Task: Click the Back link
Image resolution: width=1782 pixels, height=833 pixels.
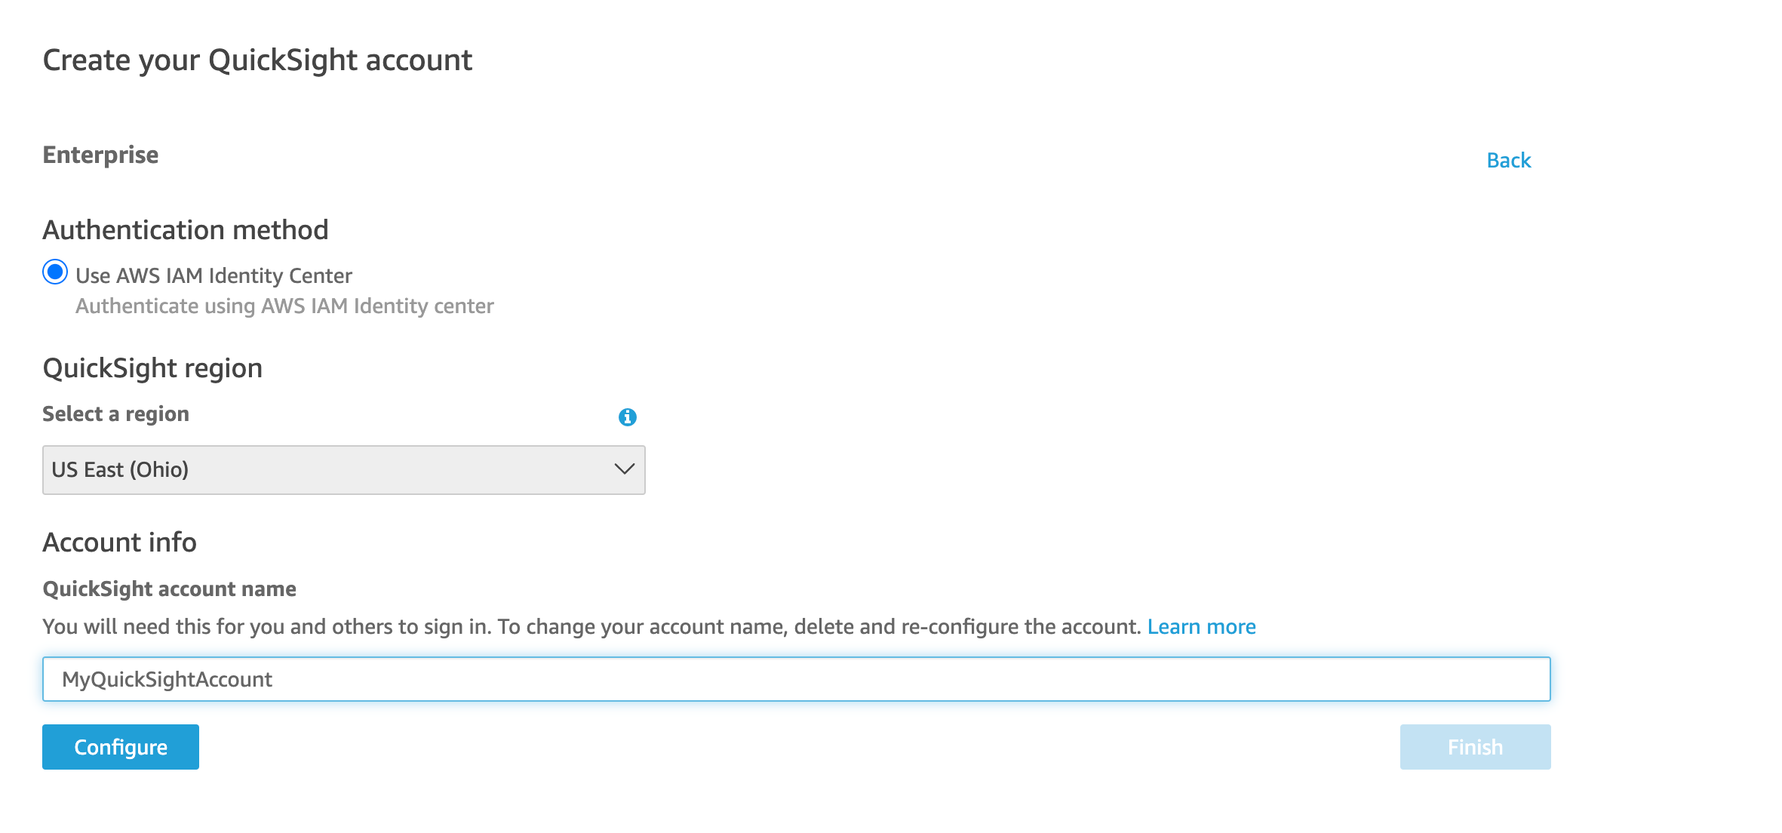Action: [x=1508, y=160]
